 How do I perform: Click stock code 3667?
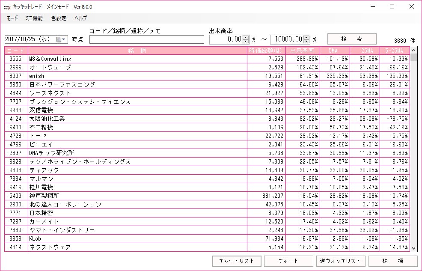tap(15, 76)
